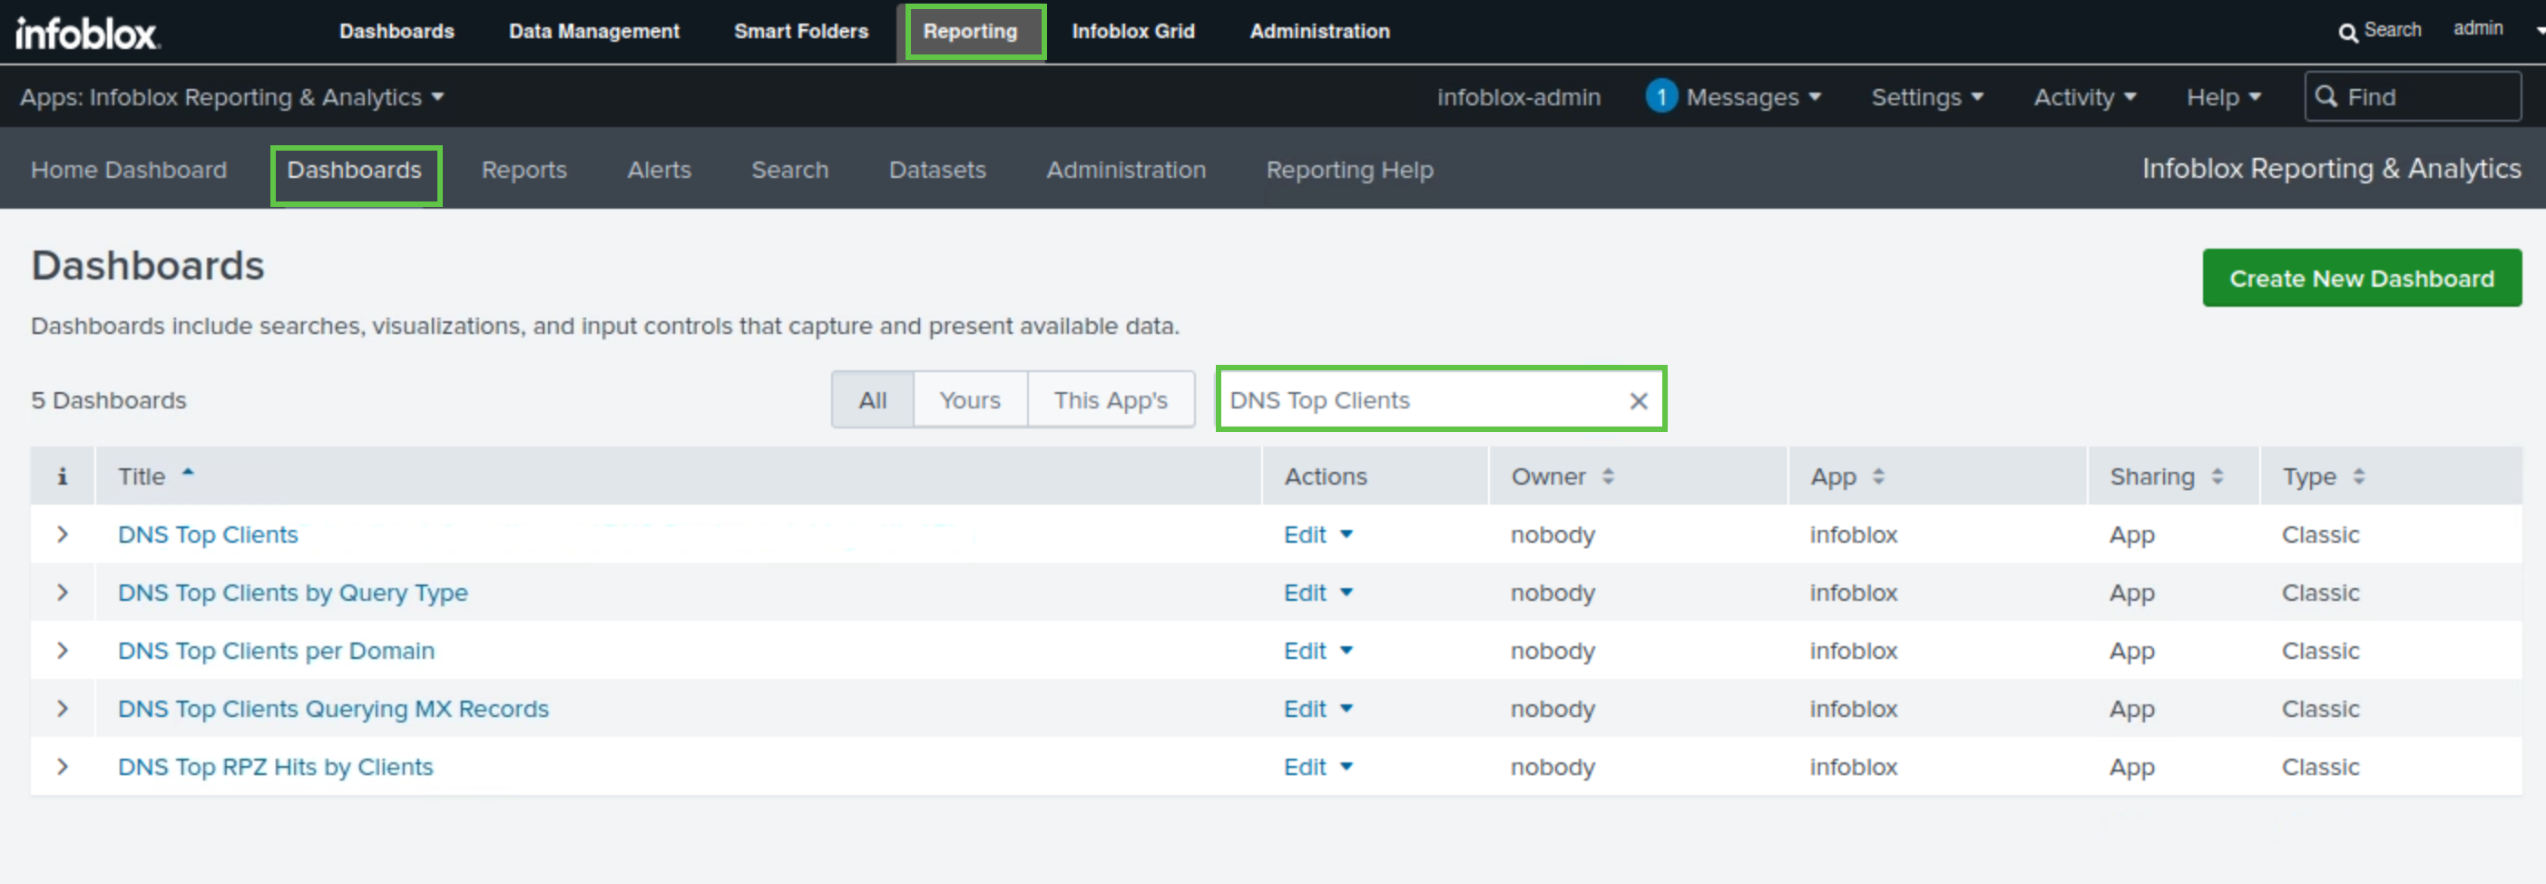Clear the DNS Top Clients filter text
Viewport: 2546px width, 884px height.
click(x=1639, y=400)
